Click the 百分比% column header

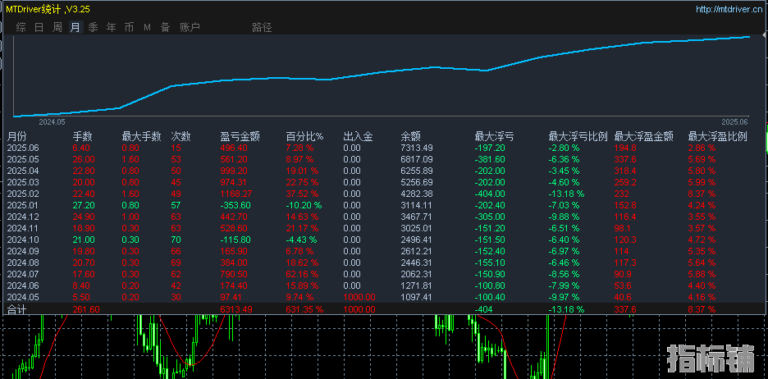click(x=304, y=137)
